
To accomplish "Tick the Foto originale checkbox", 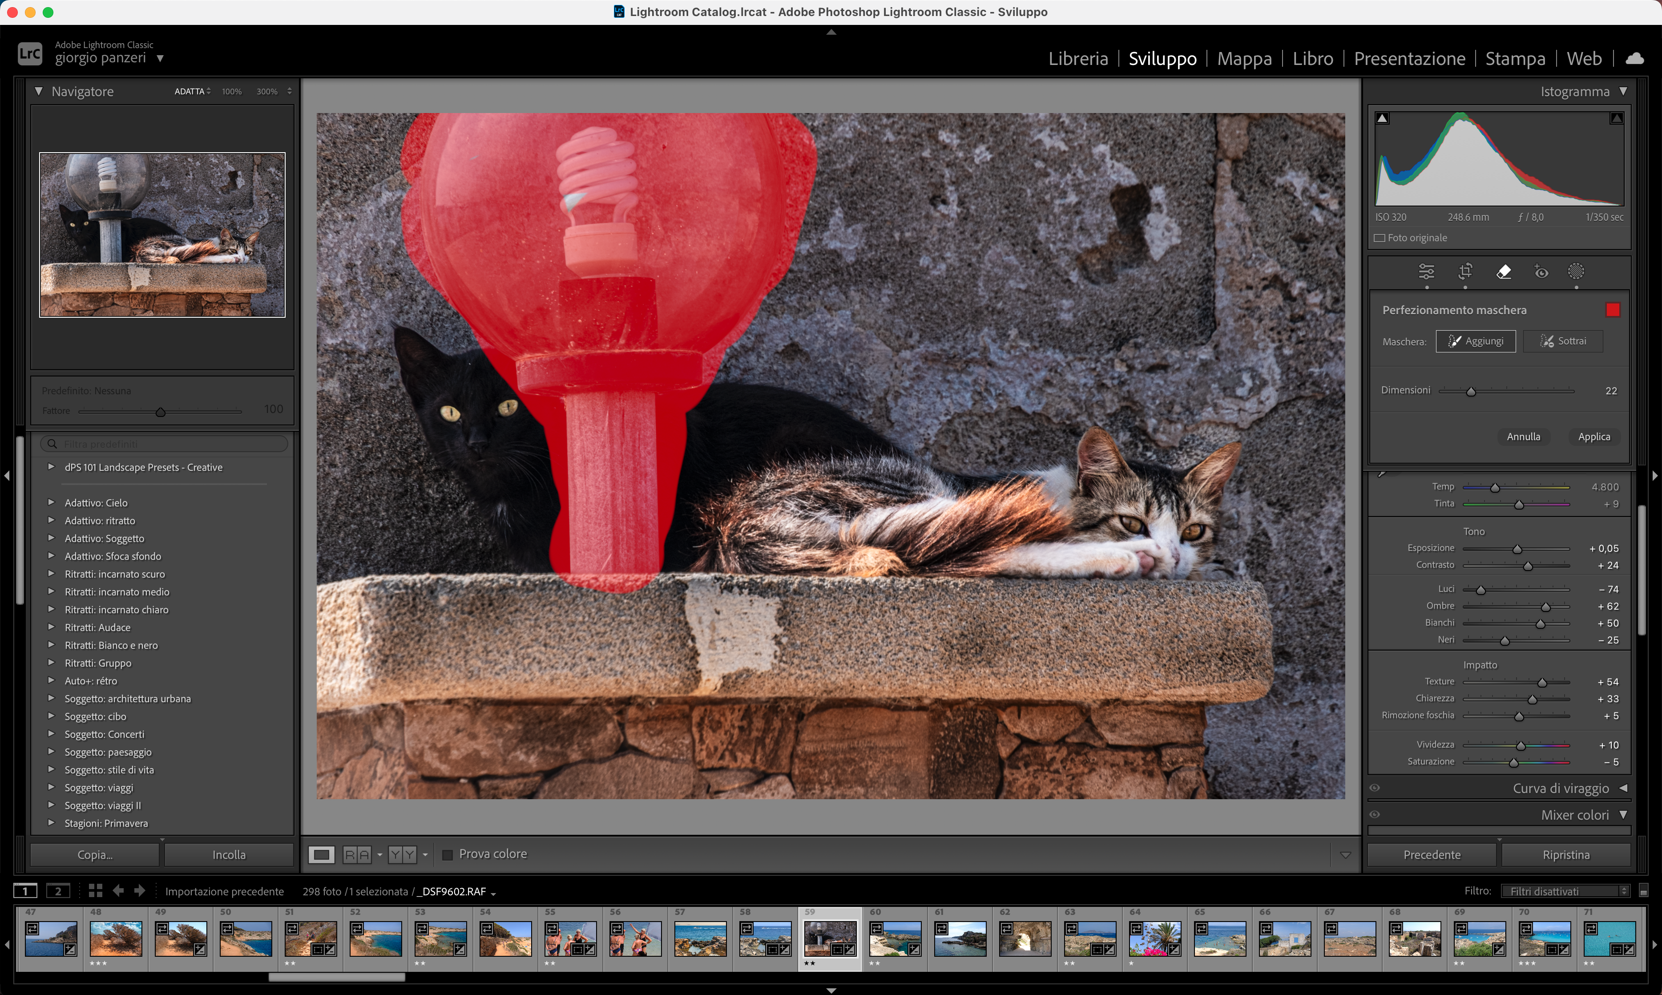I will pos(1379,238).
